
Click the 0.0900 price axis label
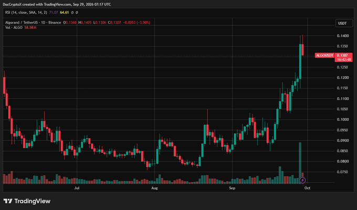(x=343, y=141)
